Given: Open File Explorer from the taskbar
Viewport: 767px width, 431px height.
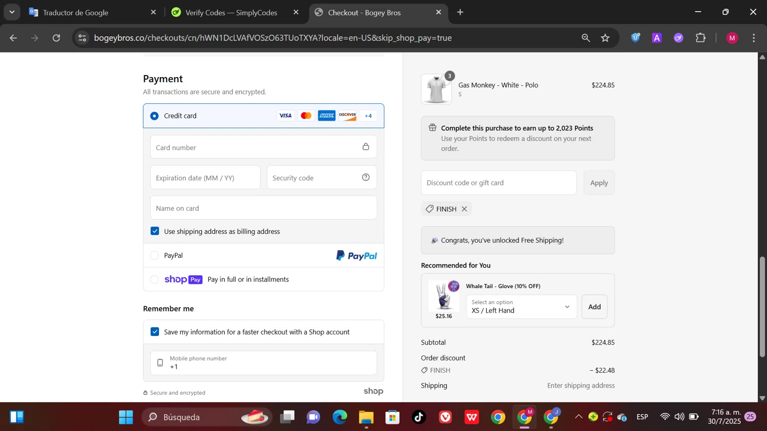Looking at the screenshot, I should (x=366, y=417).
